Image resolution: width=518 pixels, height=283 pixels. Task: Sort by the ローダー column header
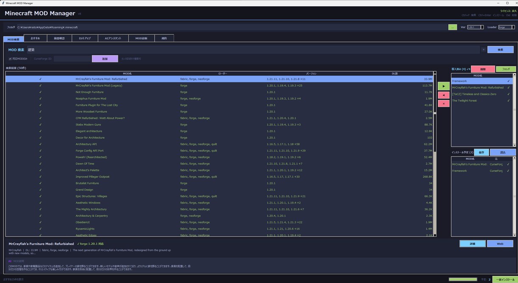point(222,73)
